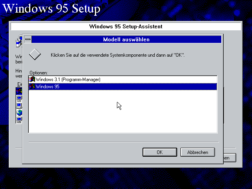The height and width of the screenshot is (189, 252).
Task: Cancel with the Abbrechen button
Action: pyautogui.click(x=198, y=152)
